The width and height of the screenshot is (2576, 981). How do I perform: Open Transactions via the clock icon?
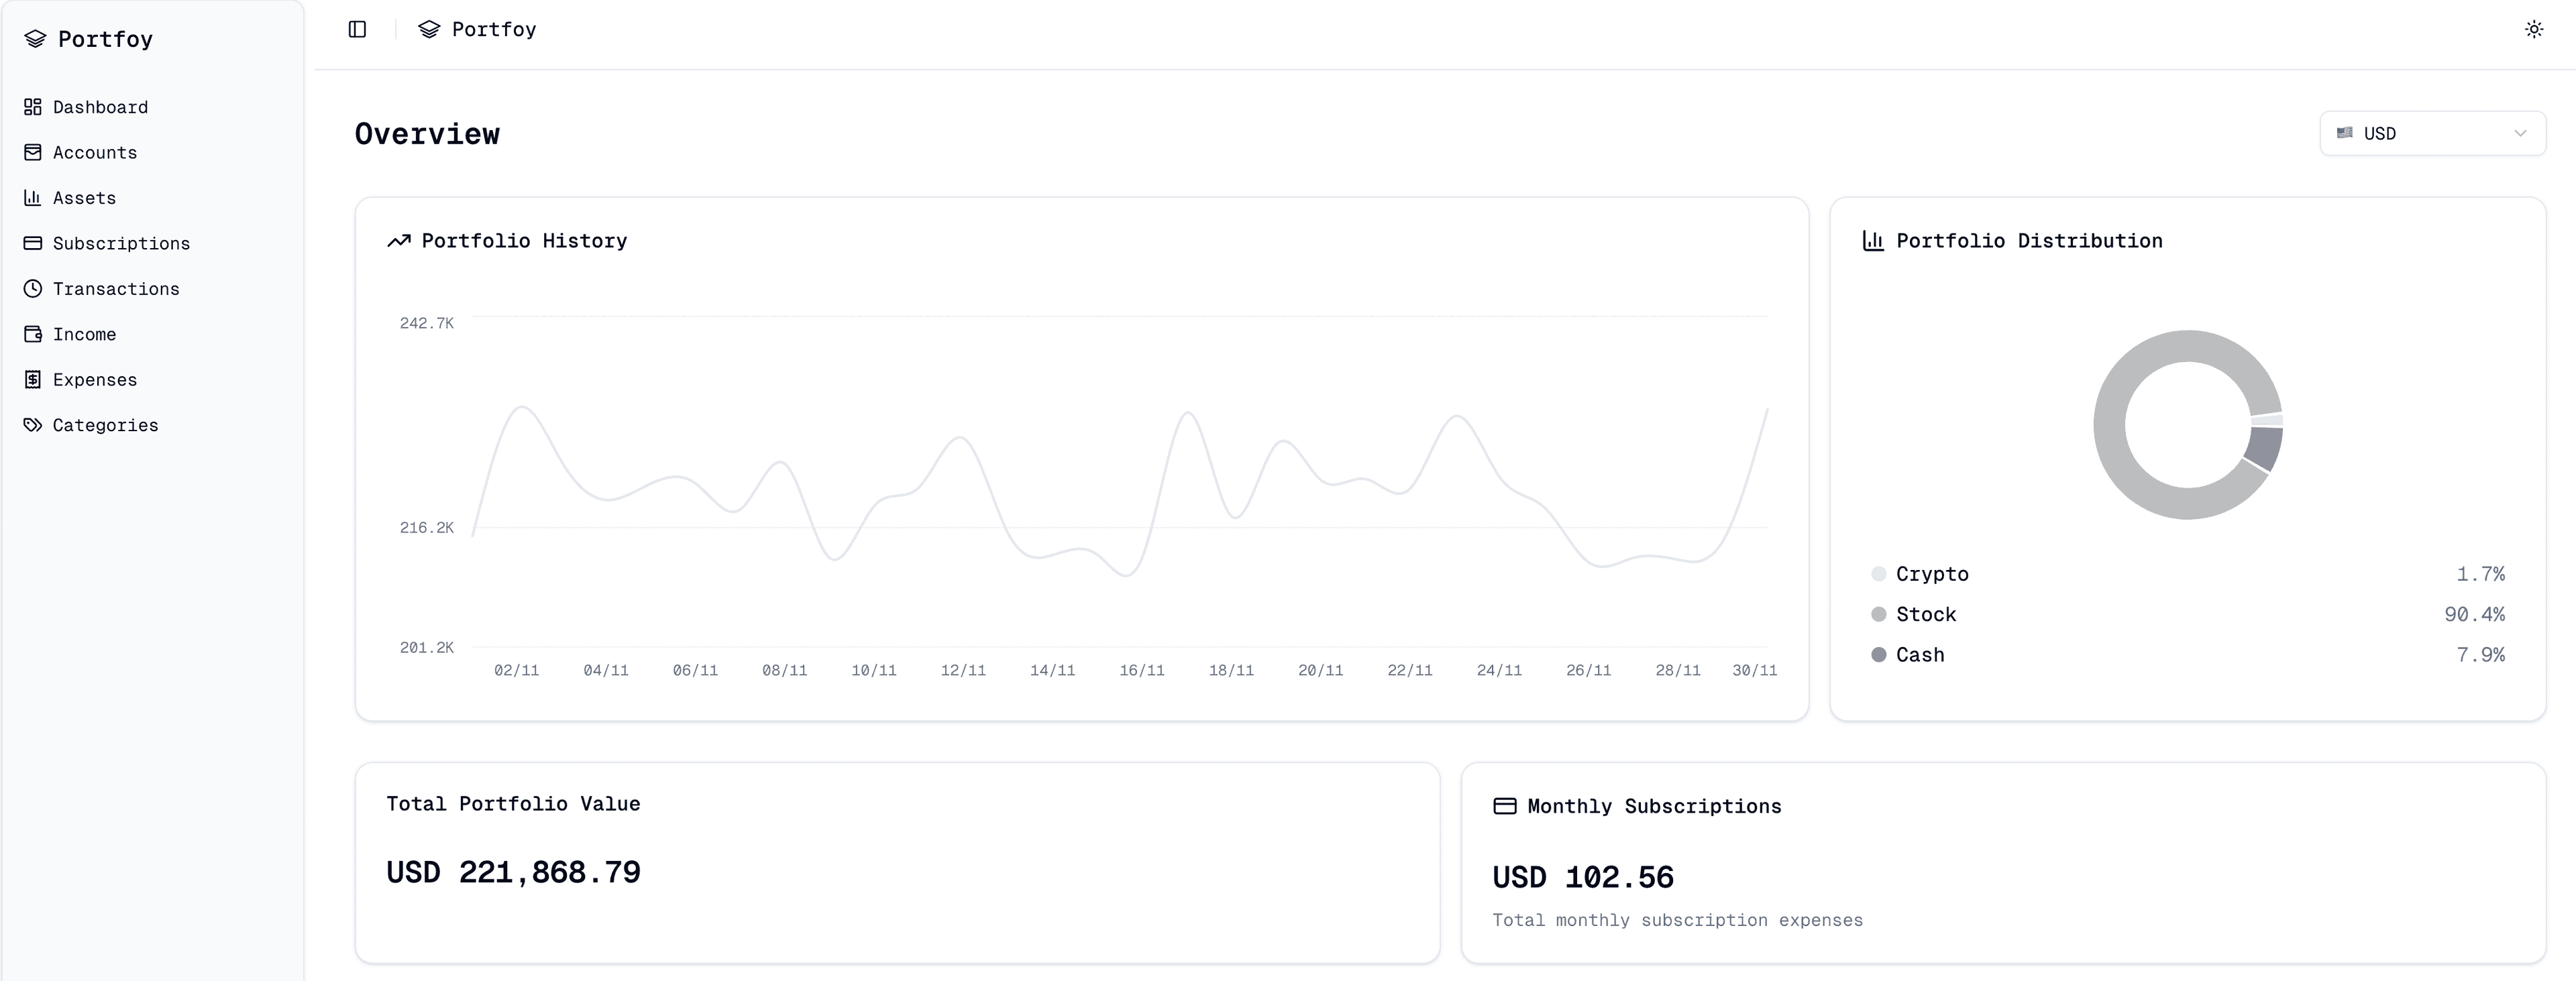click(33, 288)
